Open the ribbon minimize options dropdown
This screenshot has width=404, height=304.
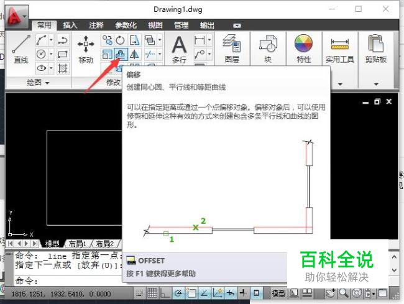click(237, 25)
